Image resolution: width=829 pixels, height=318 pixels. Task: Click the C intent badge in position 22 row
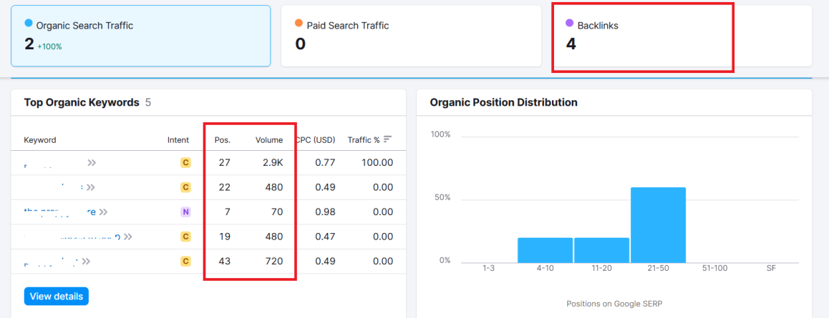185,187
